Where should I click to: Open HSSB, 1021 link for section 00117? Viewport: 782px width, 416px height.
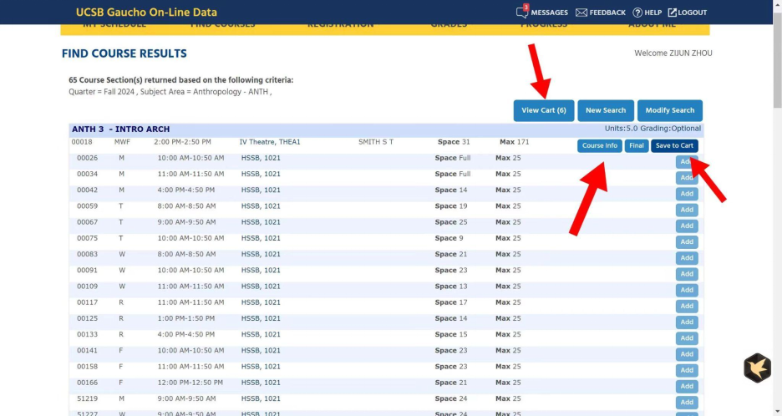[x=261, y=302]
